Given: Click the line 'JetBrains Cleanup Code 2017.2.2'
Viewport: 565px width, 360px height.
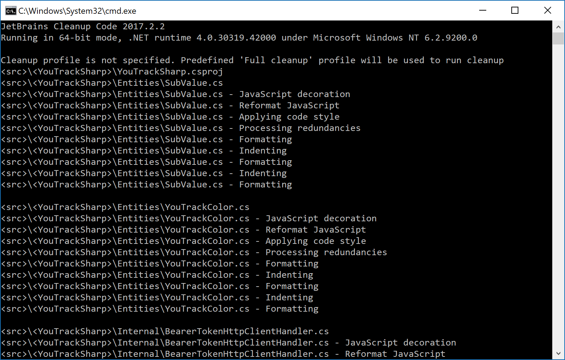Looking at the screenshot, I should pos(83,26).
